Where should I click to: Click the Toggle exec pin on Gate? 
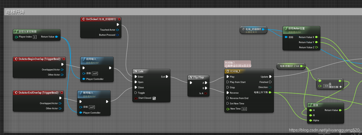coord(136,93)
